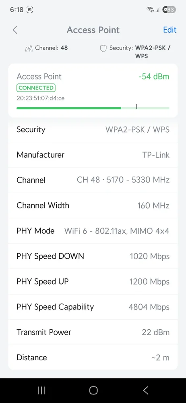Image resolution: width=186 pixels, height=403 pixels.
Task: Tap the Android back navigation button
Action: 145,391
